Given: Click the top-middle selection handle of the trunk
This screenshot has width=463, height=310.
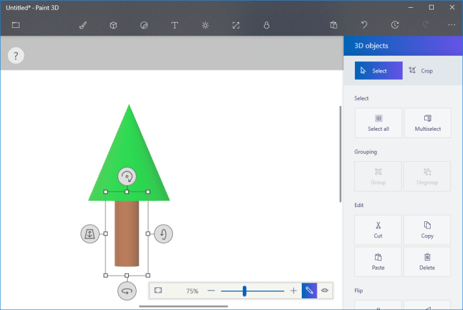Looking at the screenshot, I should [127, 192].
